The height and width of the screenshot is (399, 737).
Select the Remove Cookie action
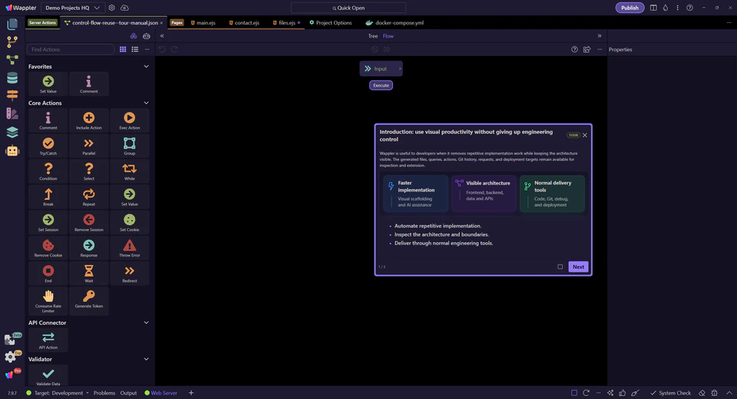[x=48, y=247]
